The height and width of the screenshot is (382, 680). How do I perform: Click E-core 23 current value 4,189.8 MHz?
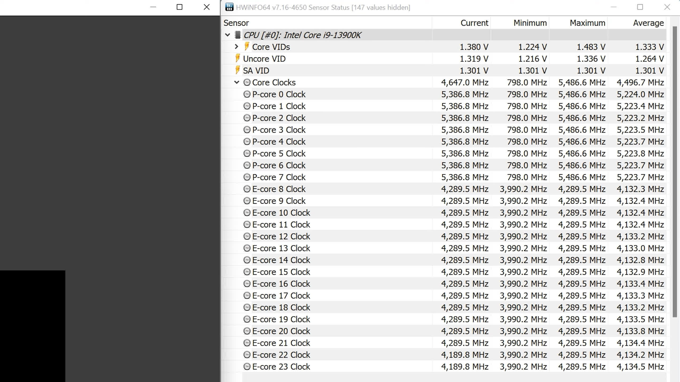465,367
